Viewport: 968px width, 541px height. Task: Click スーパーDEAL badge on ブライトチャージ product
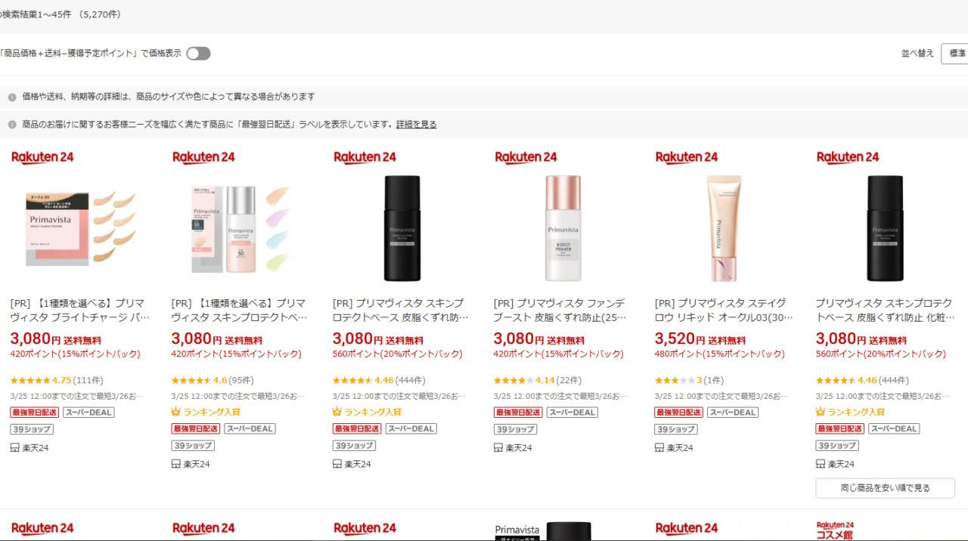point(88,413)
